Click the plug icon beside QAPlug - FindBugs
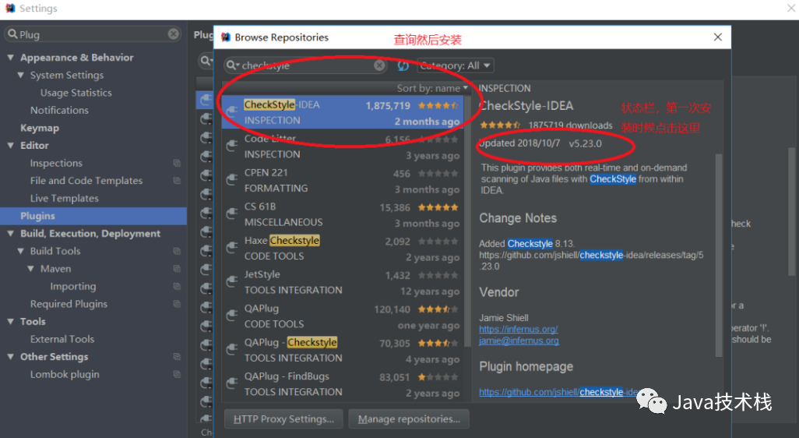Image resolution: width=799 pixels, height=438 pixels. 232,383
